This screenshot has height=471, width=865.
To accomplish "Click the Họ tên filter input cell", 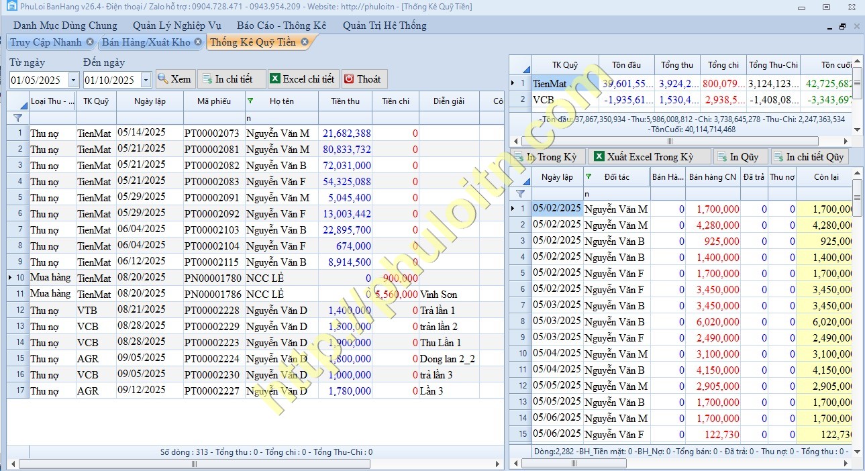I will [x=281, y=117].
